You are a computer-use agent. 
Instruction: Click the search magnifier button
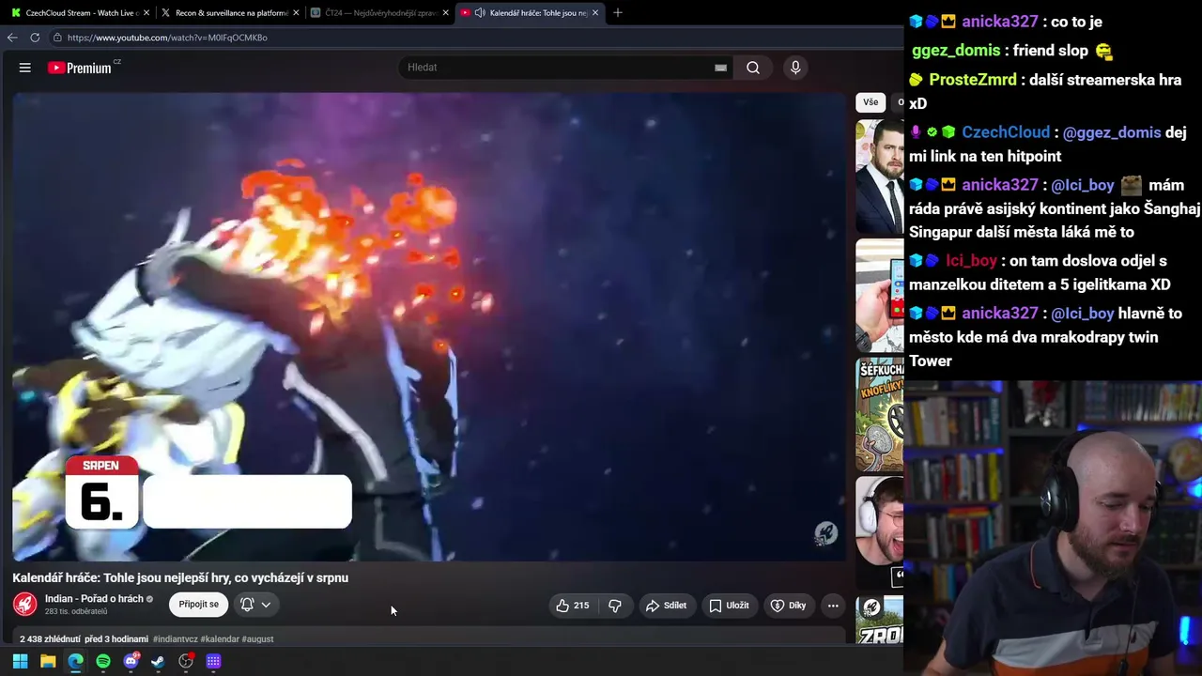(753, 68)
